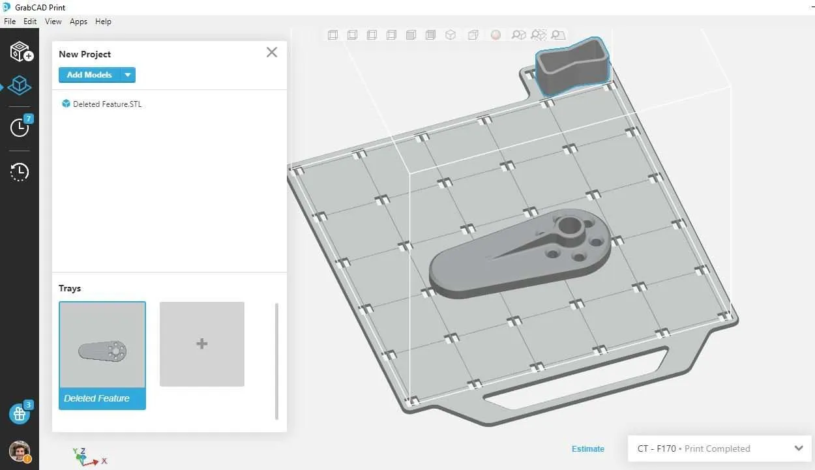Viewport: 815px width, 470px height.
Task: Switch to isometric view cube icon
Action: (451, 35)
